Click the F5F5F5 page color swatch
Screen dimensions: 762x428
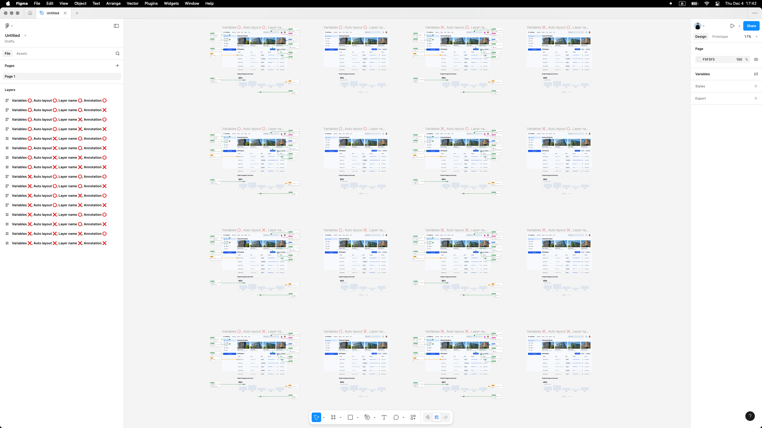(x=699, y=59)
